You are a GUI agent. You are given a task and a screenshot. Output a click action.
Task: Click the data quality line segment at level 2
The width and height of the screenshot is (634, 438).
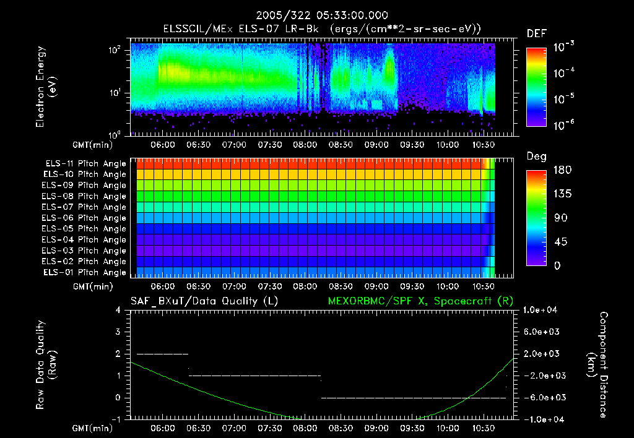pos(163,354)
